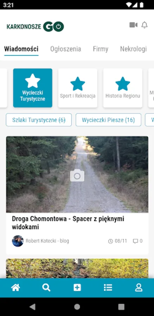Select Historia Regionu category tile
154x316 pixels.
pos(123,88)
